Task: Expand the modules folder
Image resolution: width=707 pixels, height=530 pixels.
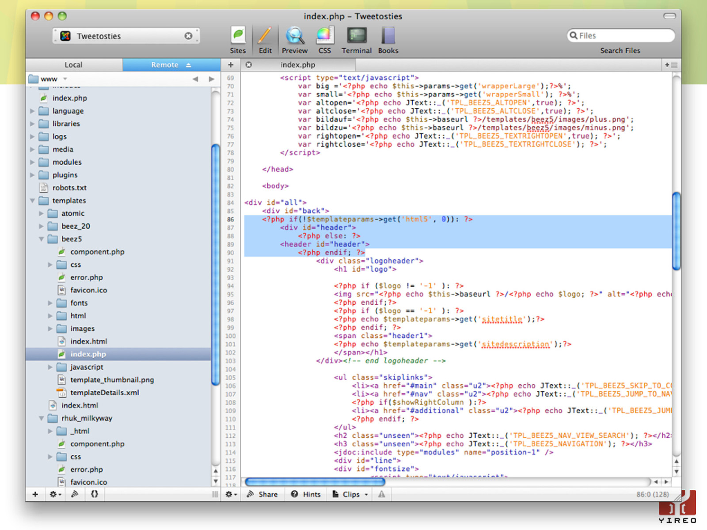Action: [32, 162]
